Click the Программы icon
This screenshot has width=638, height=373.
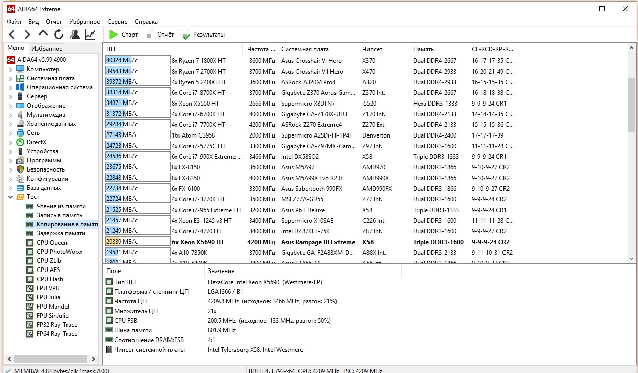point(20,160)
